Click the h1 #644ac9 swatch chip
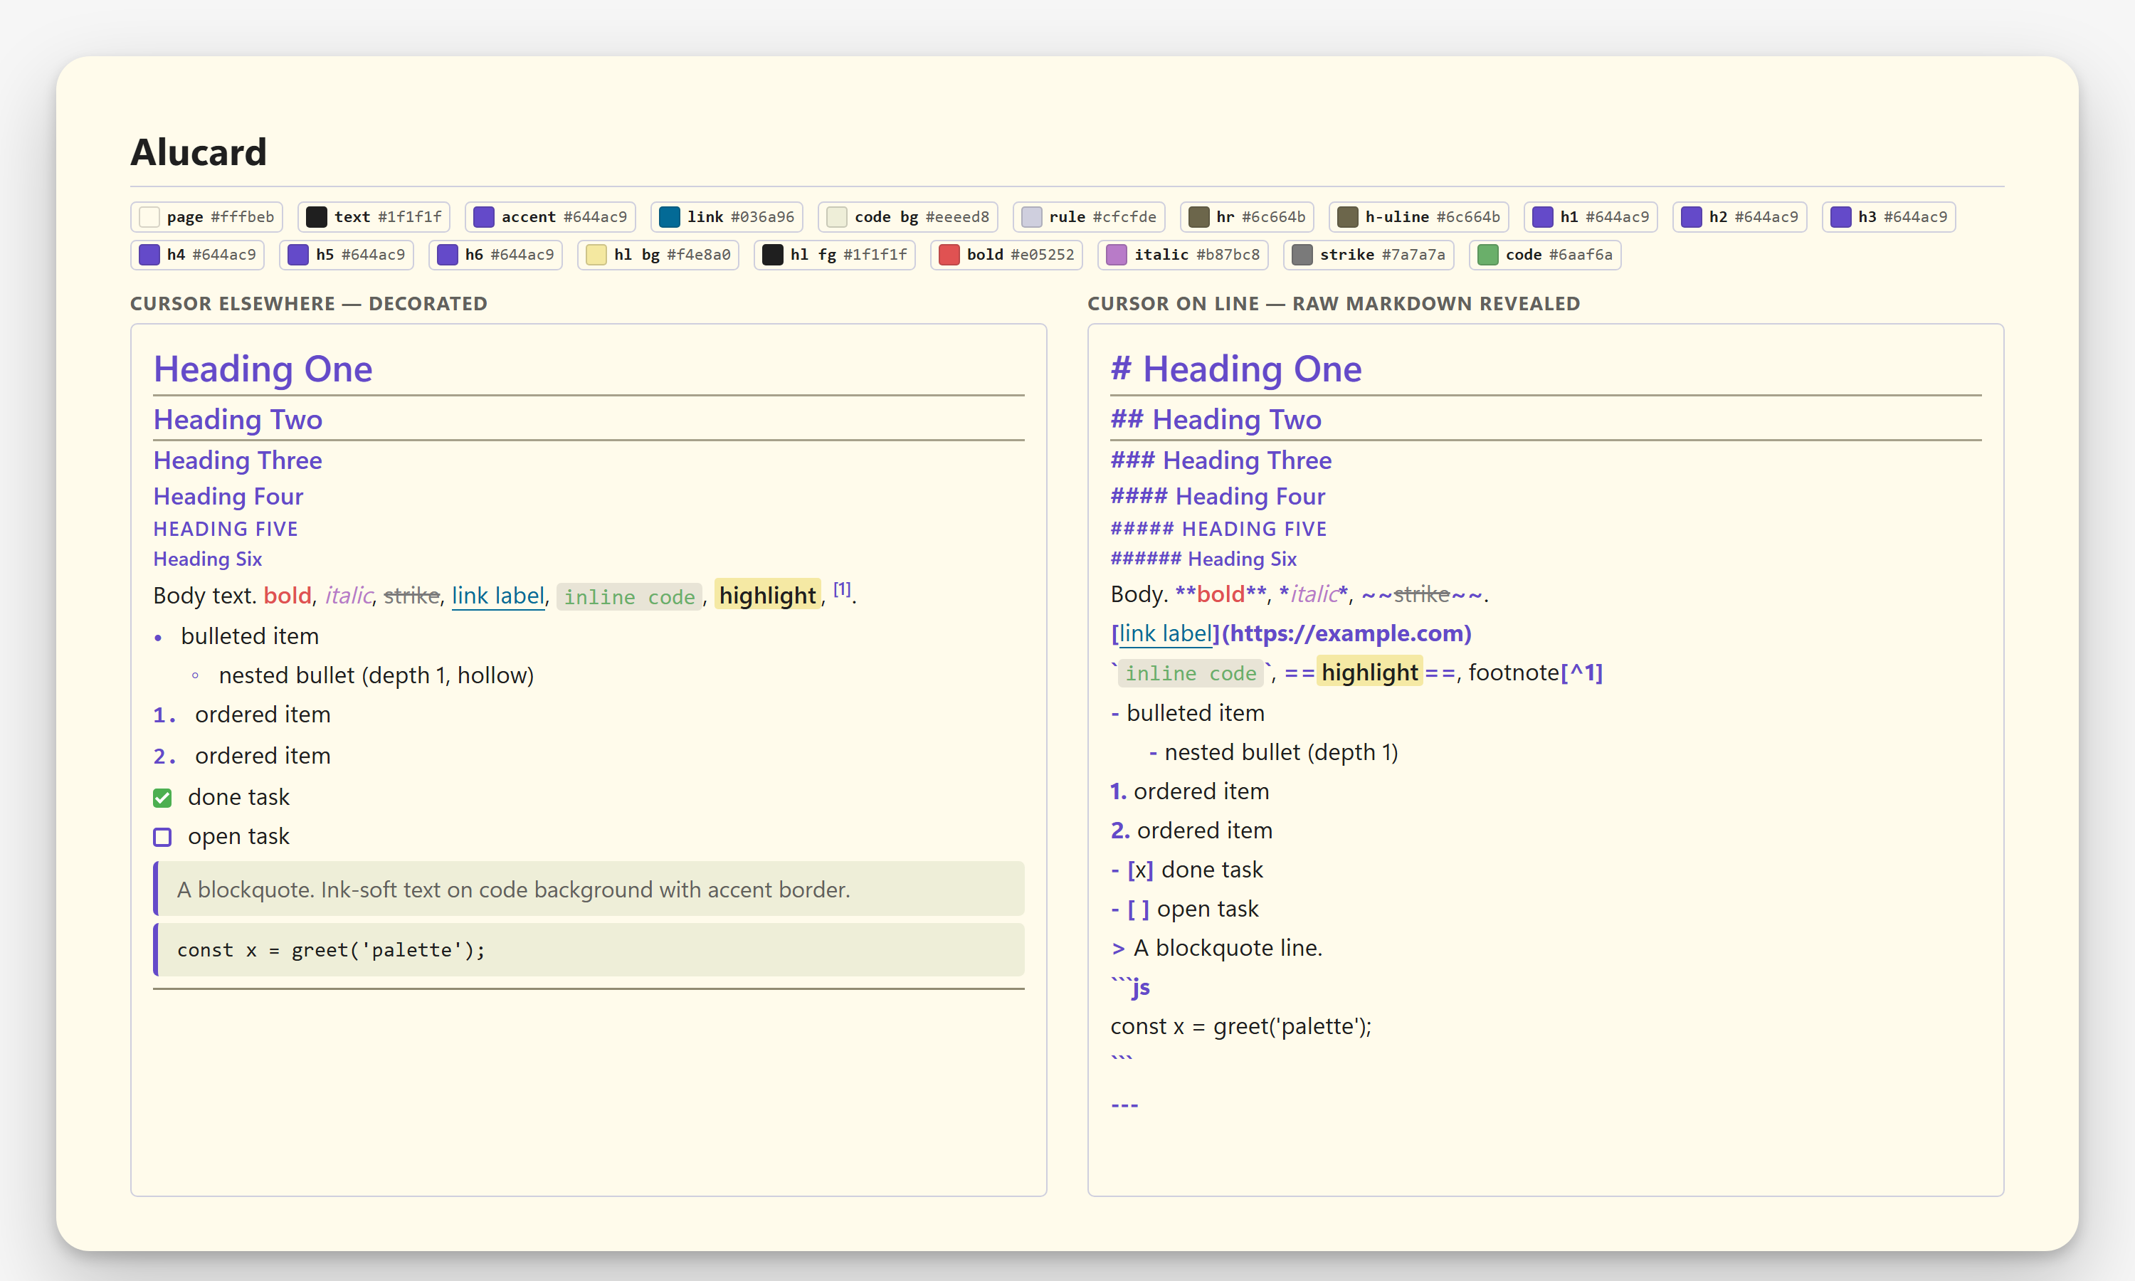Viewport: 2135px width, 1281px height. 1591,216
